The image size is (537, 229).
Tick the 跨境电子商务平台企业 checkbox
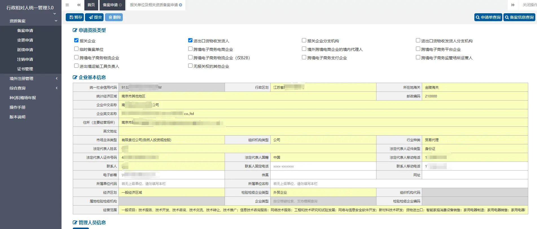tap(418, 49)
